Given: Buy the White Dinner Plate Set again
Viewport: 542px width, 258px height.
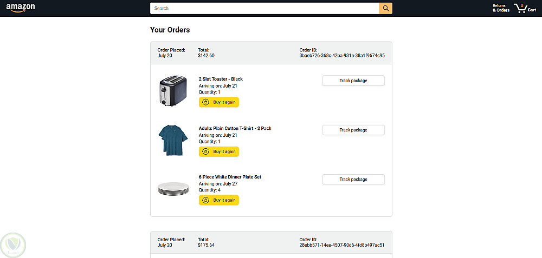Looking at the screenshot, I should coord(219,200).
